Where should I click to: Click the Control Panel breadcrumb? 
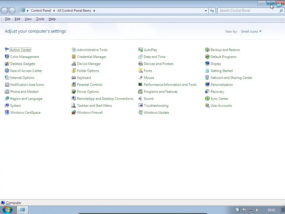click(41, 11)
